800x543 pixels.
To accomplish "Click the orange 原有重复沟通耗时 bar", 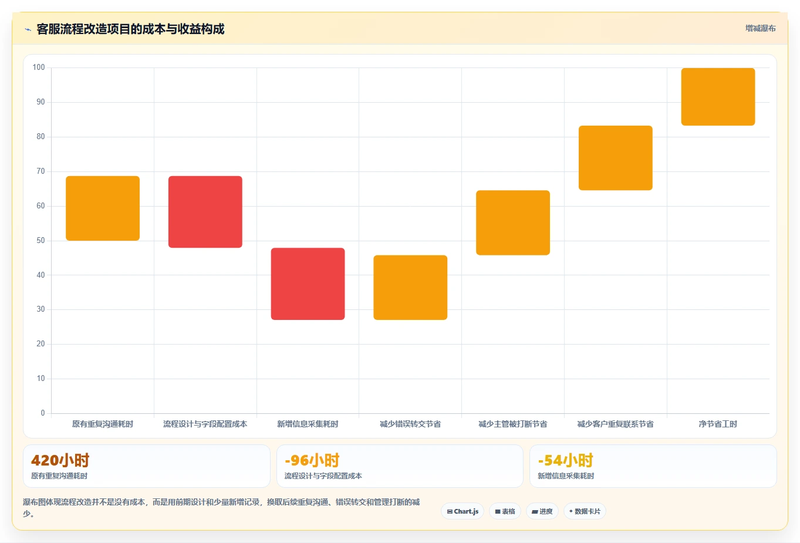I will click(103, 208).
